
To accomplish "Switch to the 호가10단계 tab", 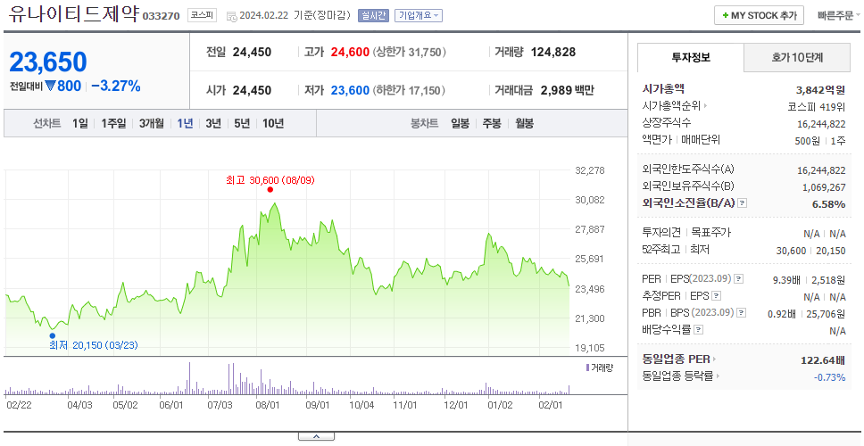I will [x=797, y=57].
